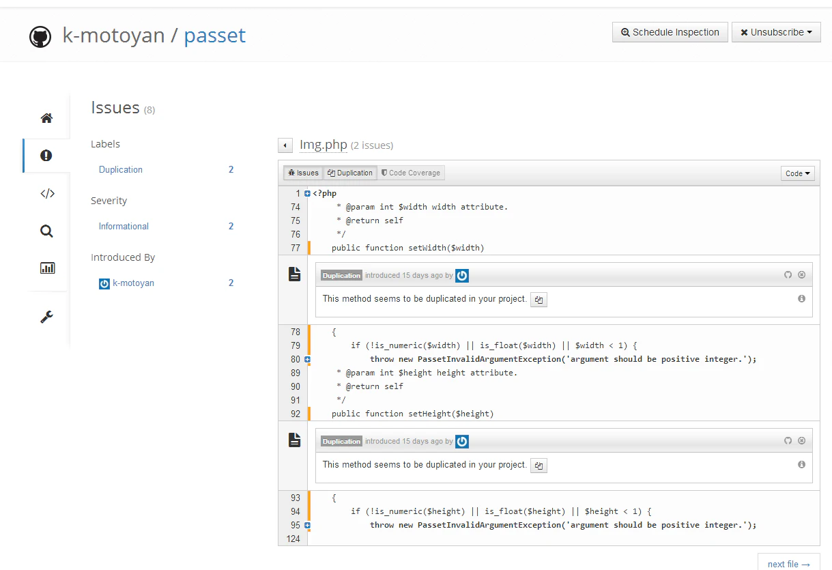Click Schedule Inspection button
This screenshot has height=570, width=832.
(x=670, y=32)
